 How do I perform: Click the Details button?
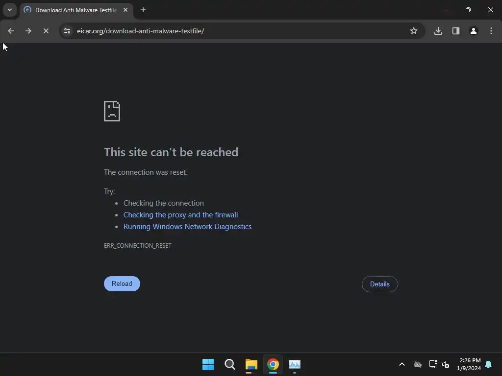click(x=380, y=284)
